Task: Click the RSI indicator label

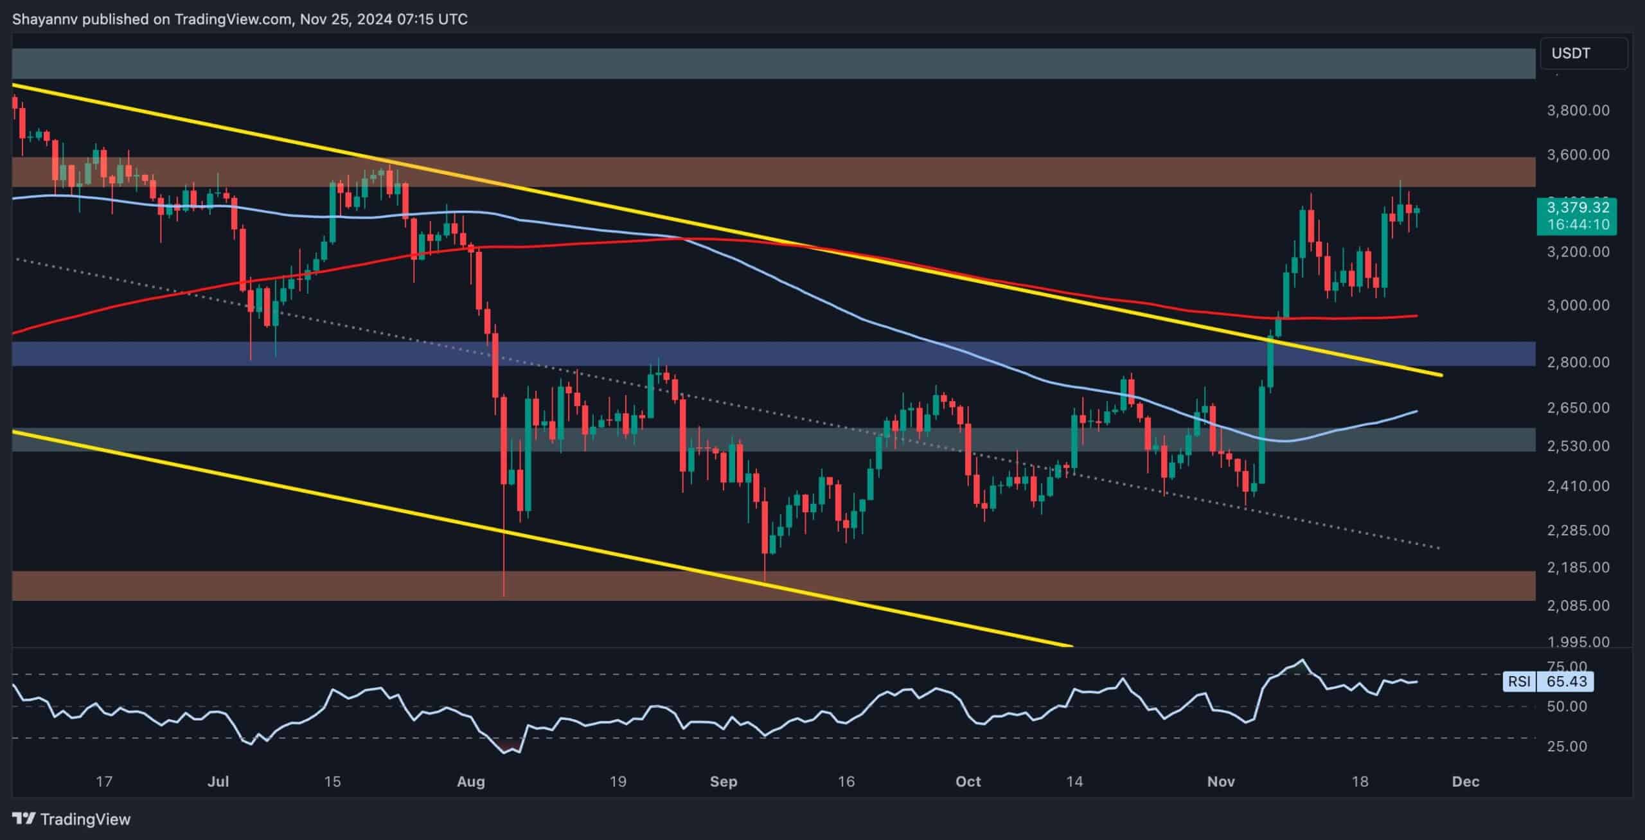Action: [1519, 681]
